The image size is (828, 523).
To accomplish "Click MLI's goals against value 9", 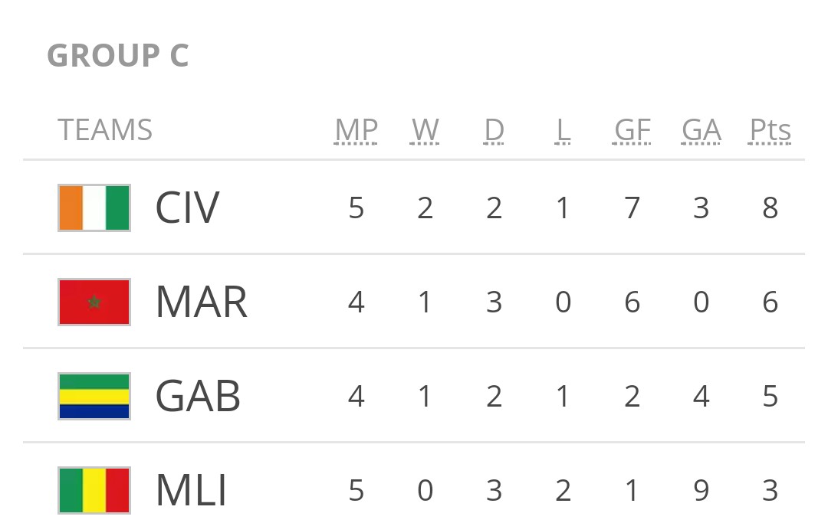I will [x=701, y=490].
